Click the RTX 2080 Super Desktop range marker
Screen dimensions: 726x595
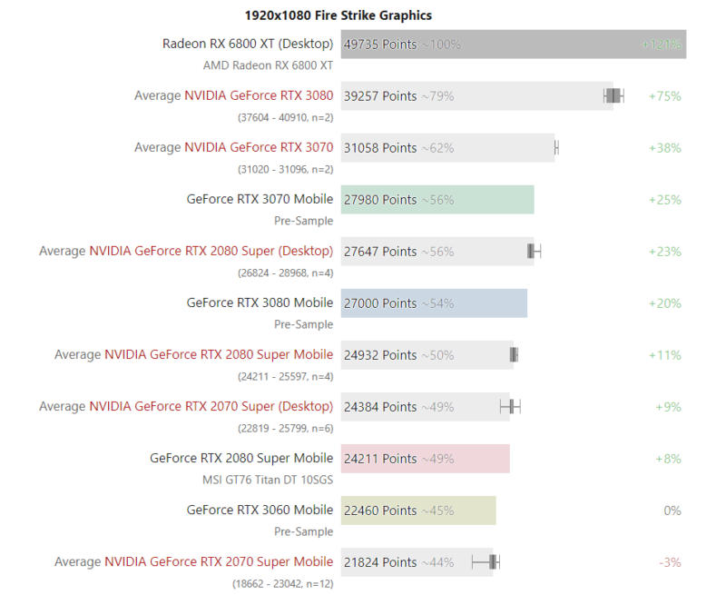click(534, 251)
